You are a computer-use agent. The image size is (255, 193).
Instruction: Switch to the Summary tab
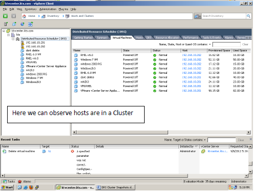click(x=102, y=38)
